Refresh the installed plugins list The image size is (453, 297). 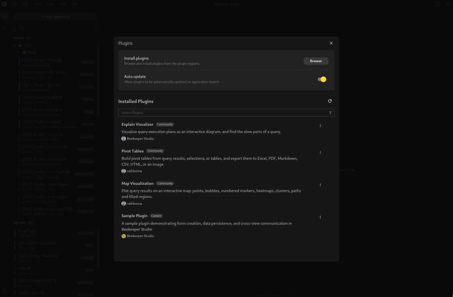pos(330,101)
